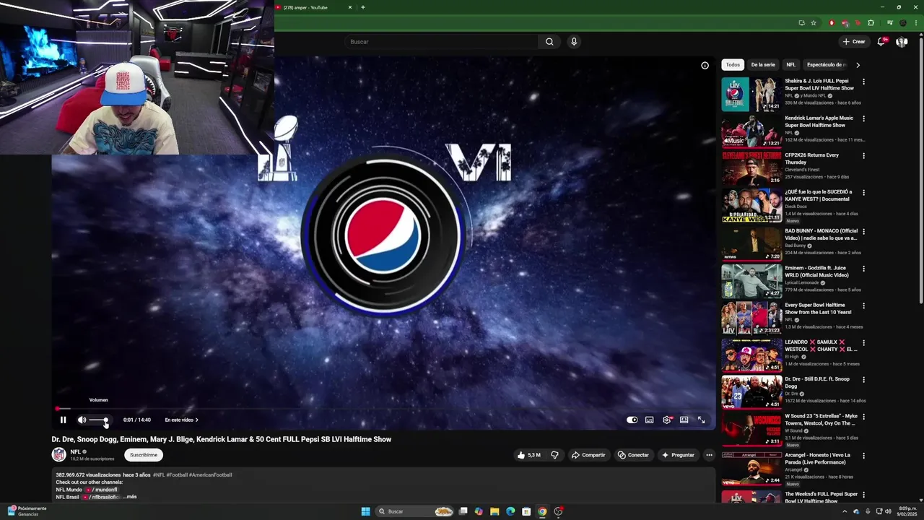Open Microsoft Edge from the taskbar
Viewport: 924px width, 520px height.
[510, 511]
